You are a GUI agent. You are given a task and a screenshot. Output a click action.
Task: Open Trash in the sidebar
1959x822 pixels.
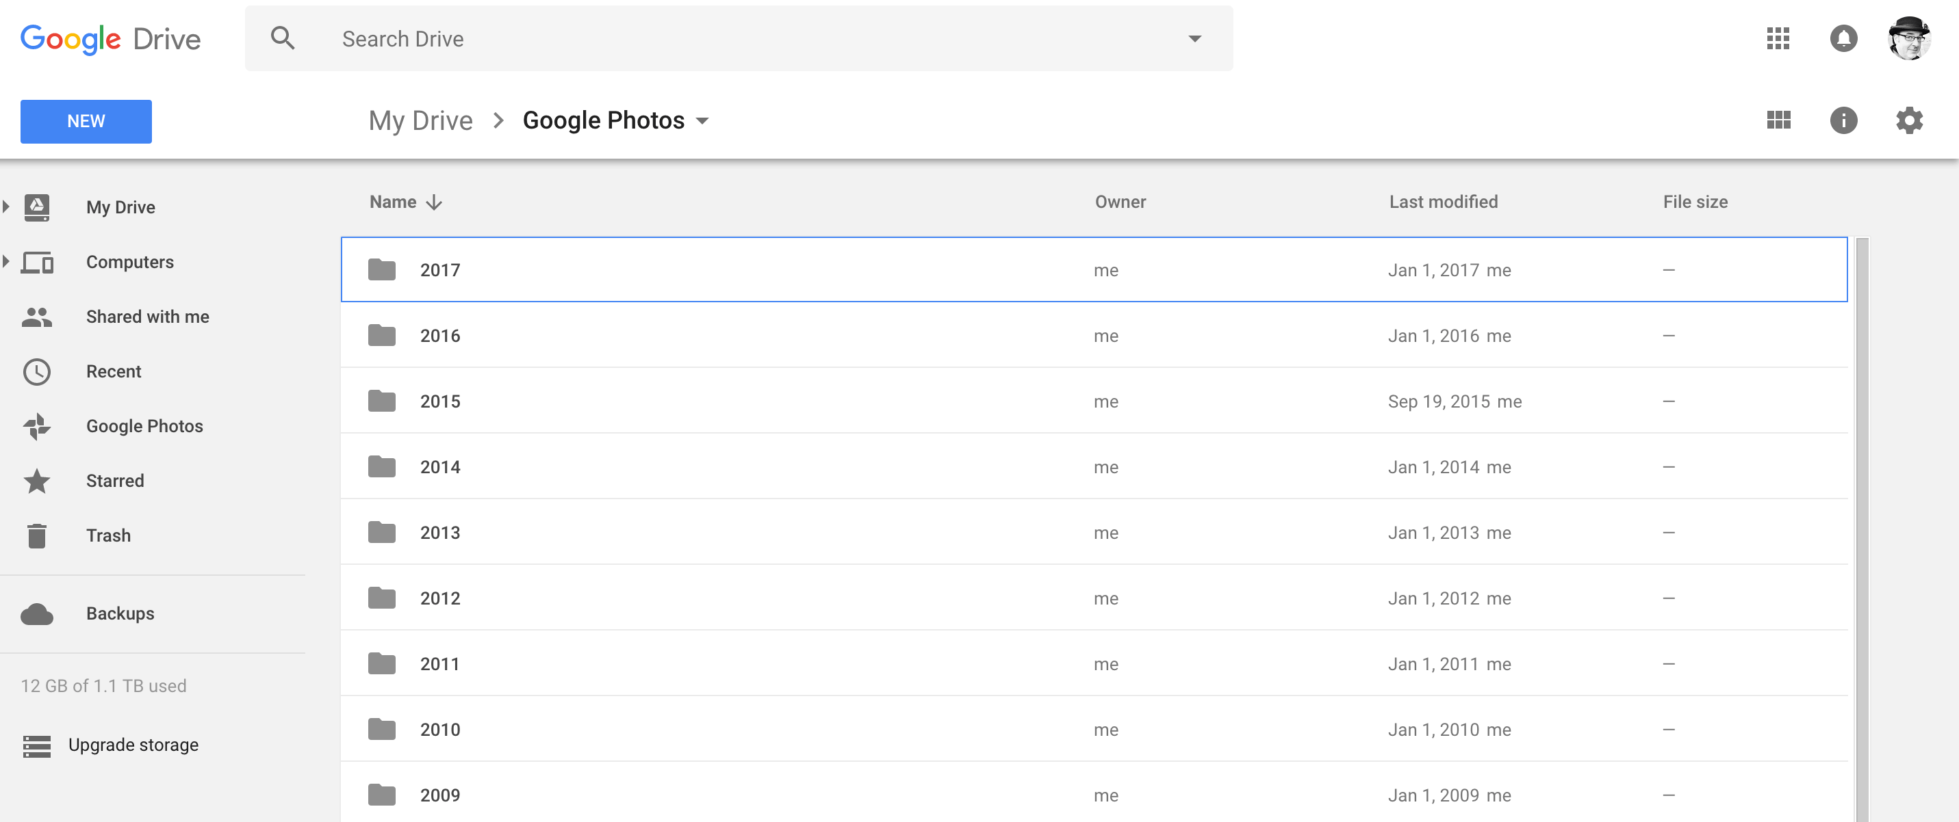click(109, 535)
